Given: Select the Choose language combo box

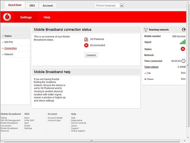Looking at the screenshot, I should 109,5.
